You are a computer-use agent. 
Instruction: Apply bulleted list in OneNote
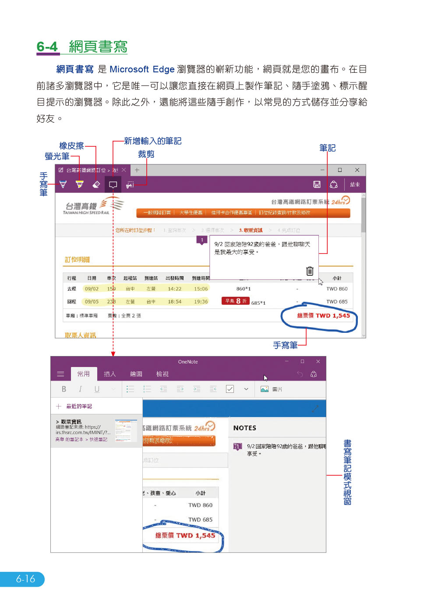130,389
